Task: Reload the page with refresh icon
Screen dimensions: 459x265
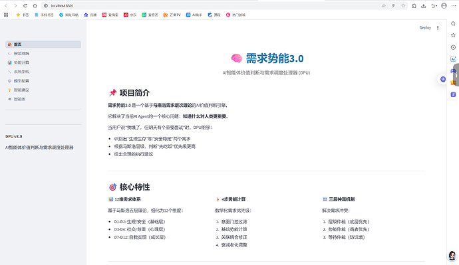Action: pyautogui.click(x=25, y=6)
